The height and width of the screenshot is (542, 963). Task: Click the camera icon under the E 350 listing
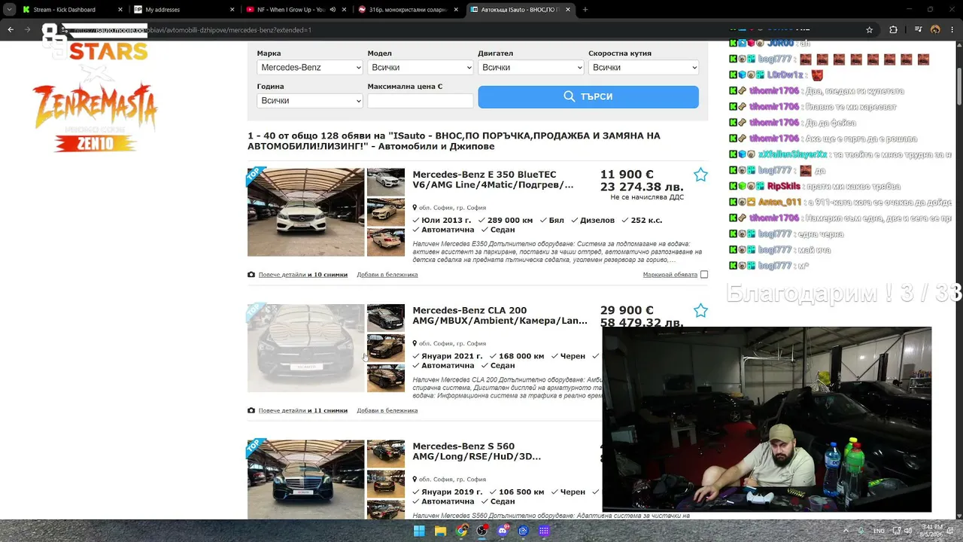[x=251, y=275]
